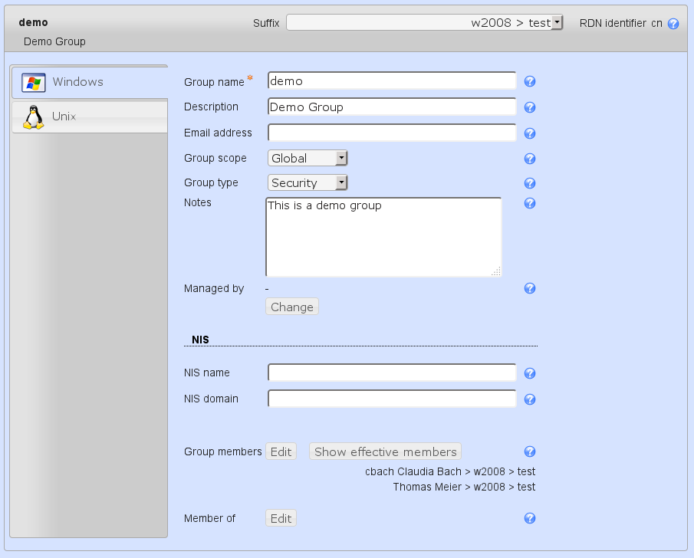
Task: Click help icon next to RDN identifier
Action: tap(673, 24)
